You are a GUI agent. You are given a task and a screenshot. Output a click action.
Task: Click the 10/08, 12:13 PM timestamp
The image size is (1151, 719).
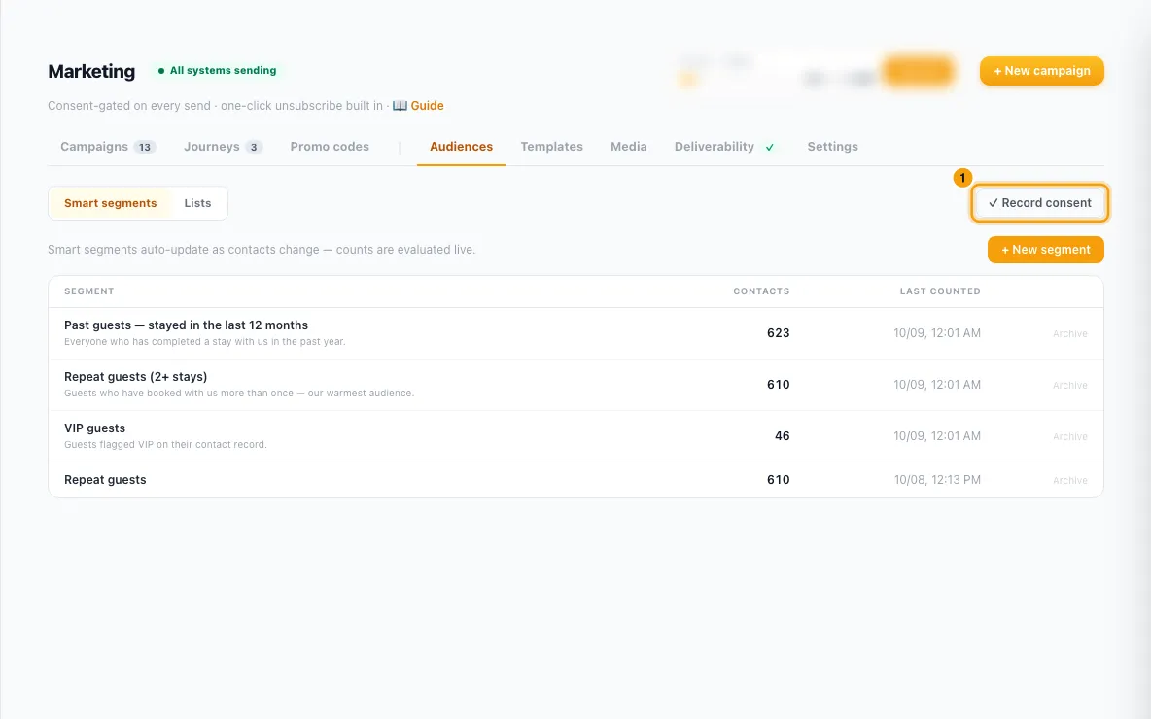click(937, 480)
